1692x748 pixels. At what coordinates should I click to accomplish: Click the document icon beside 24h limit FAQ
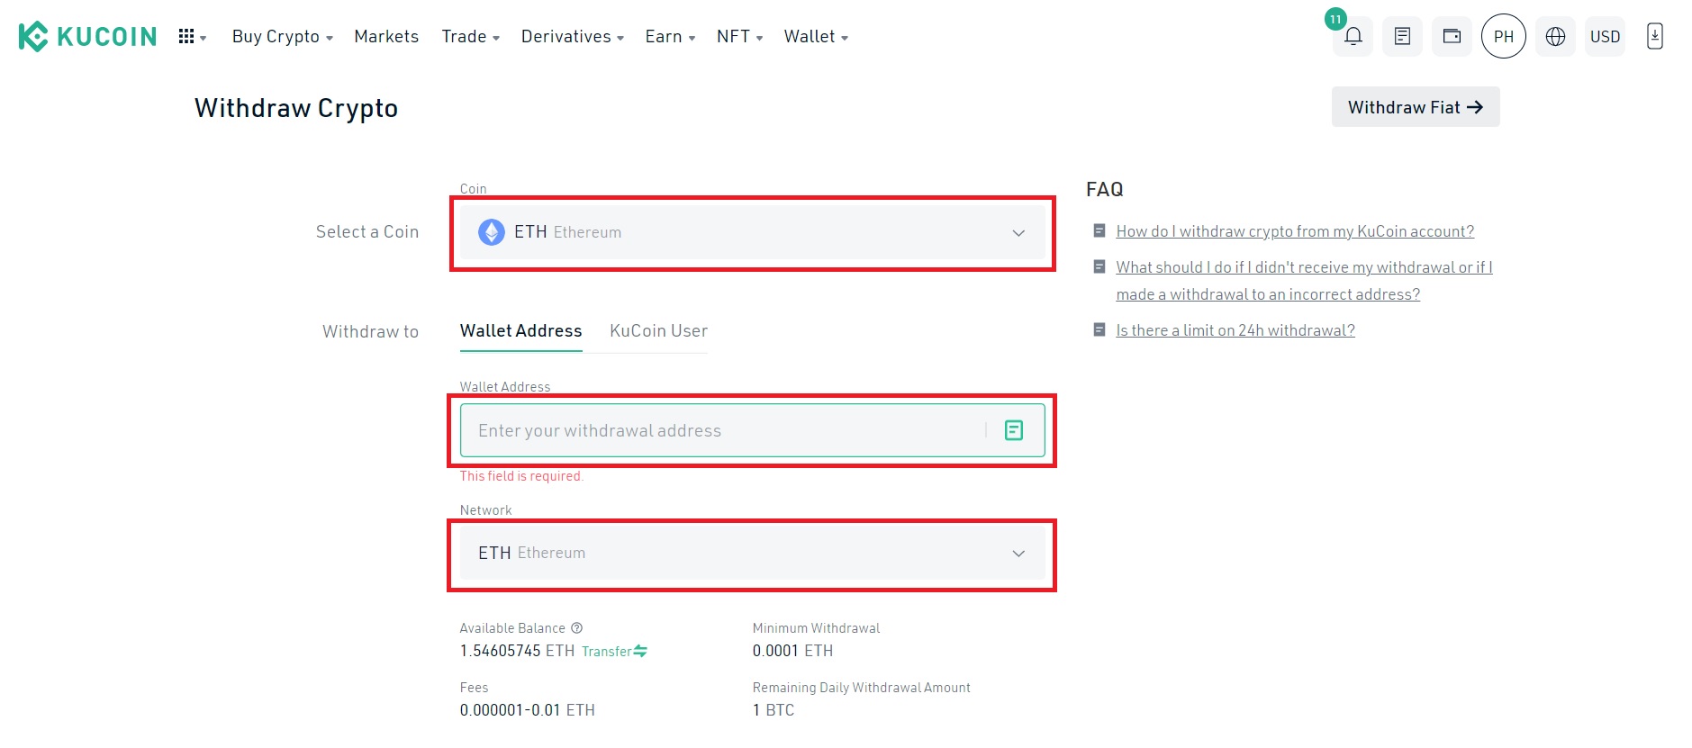[1099, 330]
